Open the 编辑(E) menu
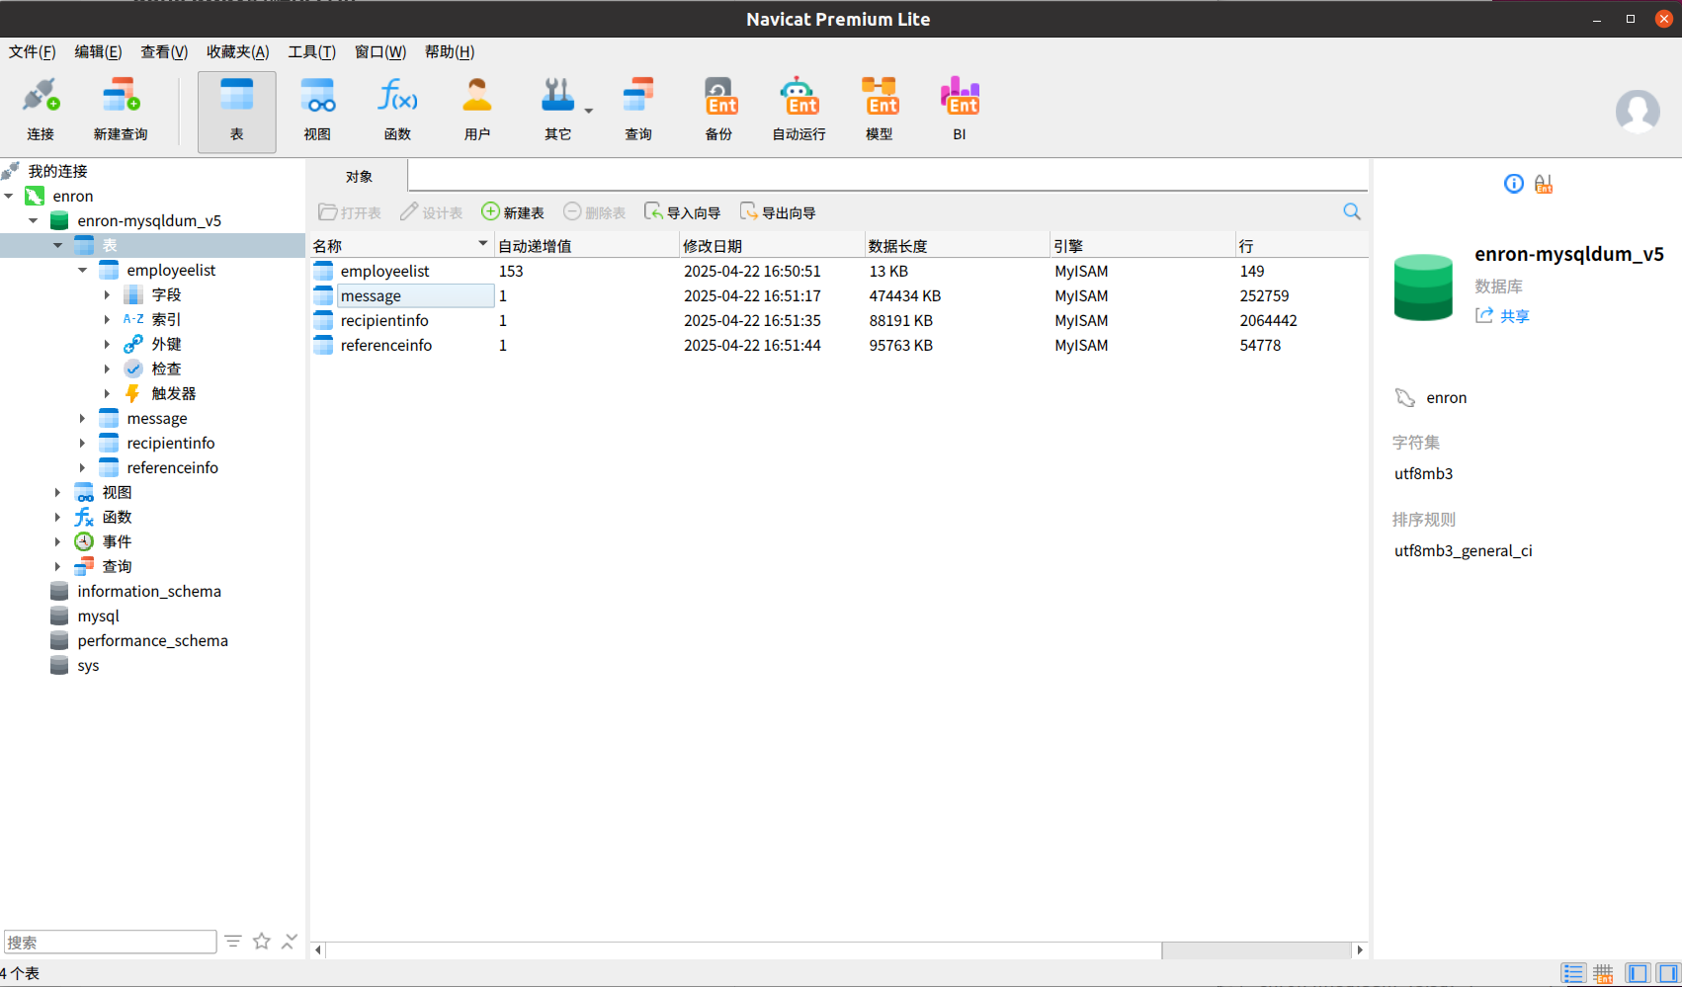Screen dimensions: 1682x987 pos(98,51)
